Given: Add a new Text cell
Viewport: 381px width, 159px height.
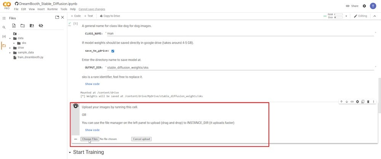Looking at the screenshot, I should [88, 16].
